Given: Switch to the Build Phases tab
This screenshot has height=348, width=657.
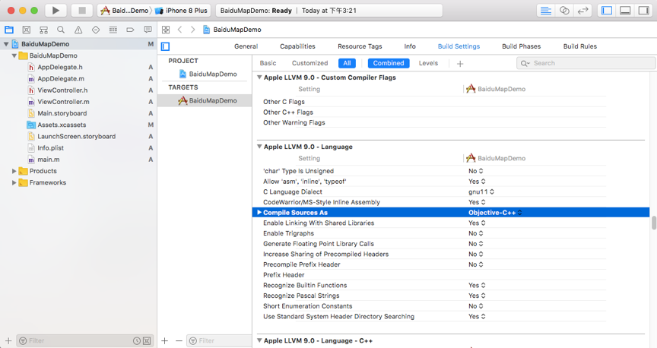Looking at the screenshot, I should (521, 46).
